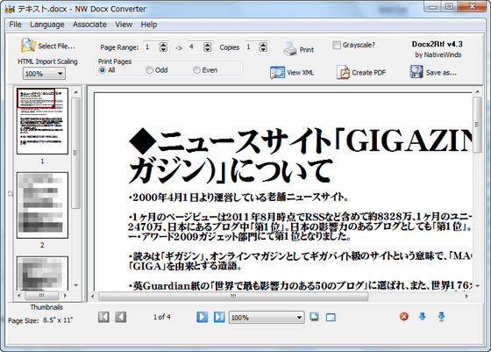Viewport: 491px width, 352px height.
Task: Click the Save as... text
Action: pos(441,73)
